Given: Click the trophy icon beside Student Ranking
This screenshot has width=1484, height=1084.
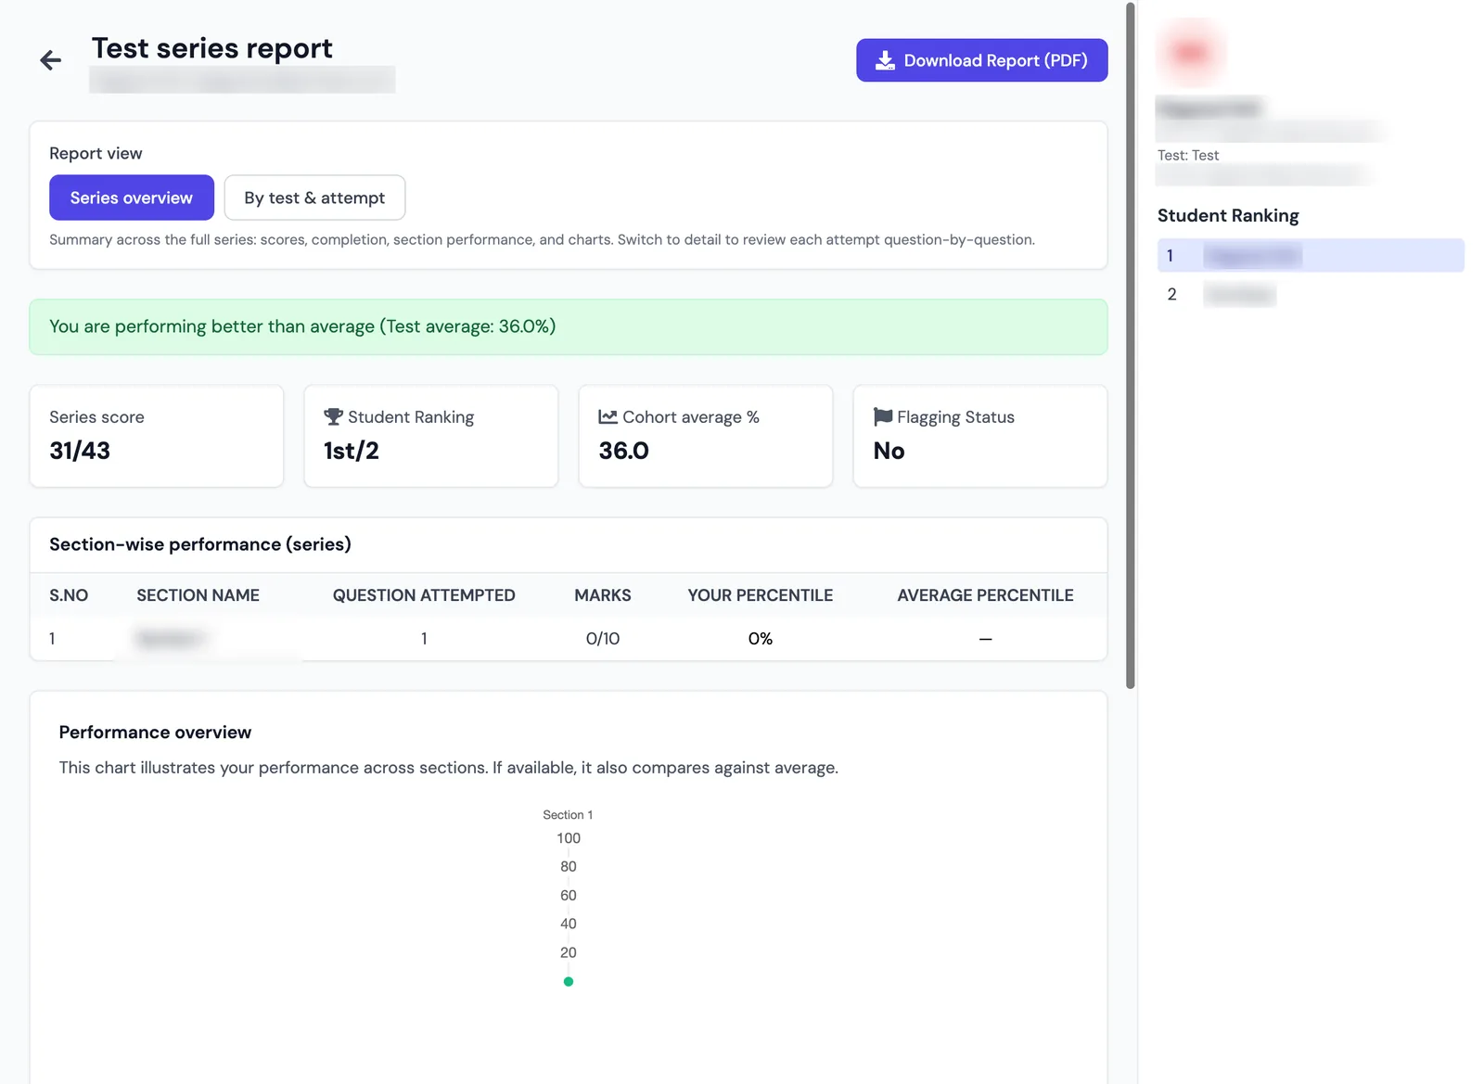Looking at the screenshot, I should click(334, 417).
